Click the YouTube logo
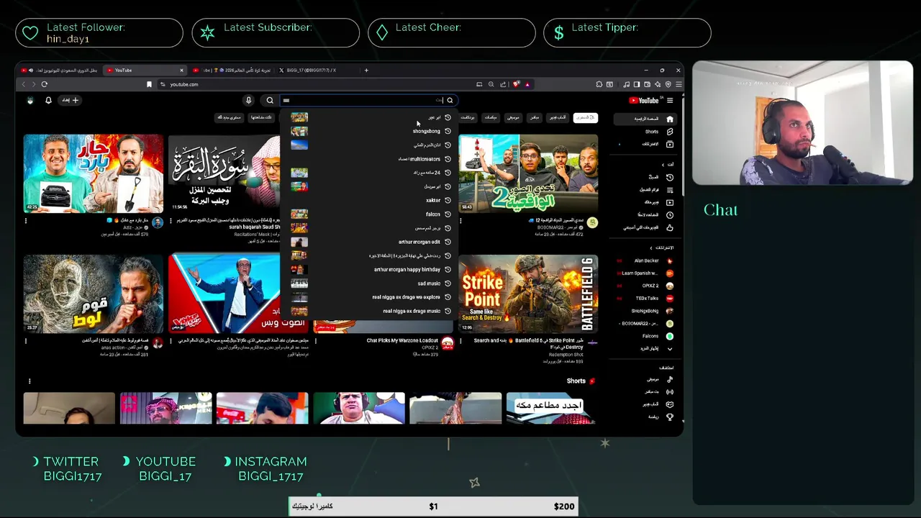 (644, 101)
